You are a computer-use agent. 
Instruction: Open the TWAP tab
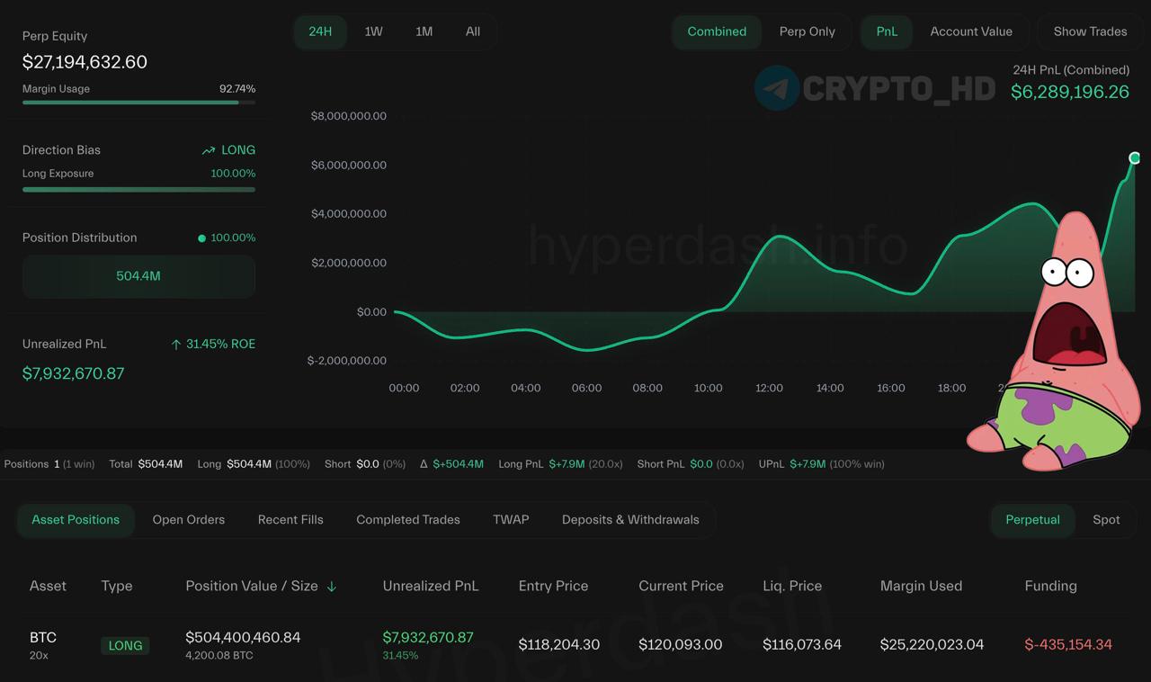pos(511,520)
